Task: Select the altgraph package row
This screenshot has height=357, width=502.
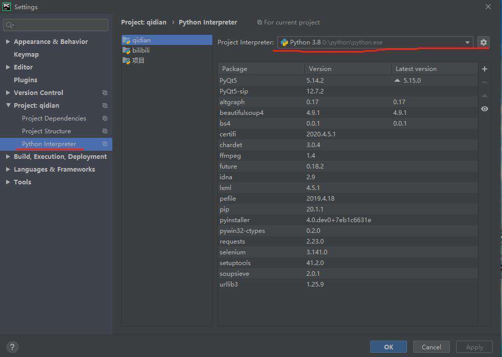Action: coord(348,102)
